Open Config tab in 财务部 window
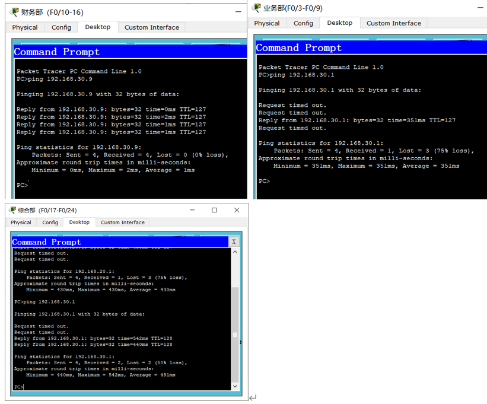Image resolution: width=487 pixels, height=404 pixels. (61, 27)
